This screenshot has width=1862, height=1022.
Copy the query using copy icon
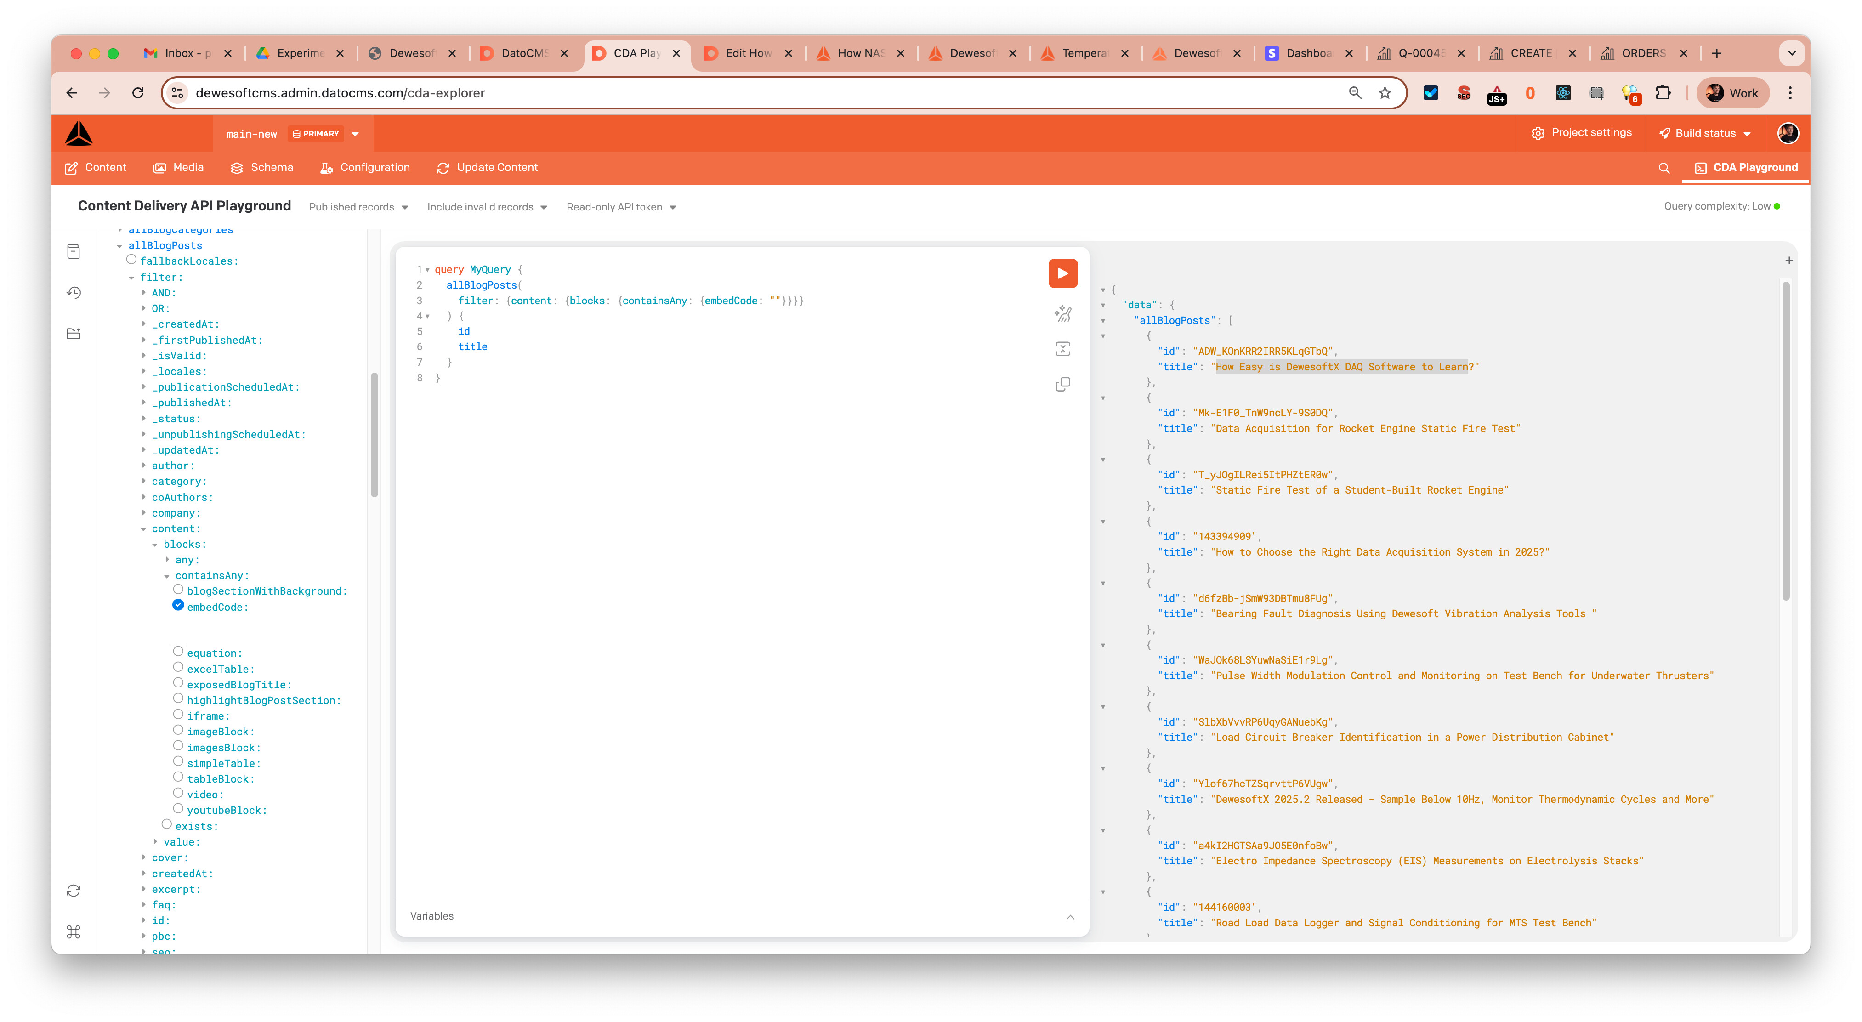coord(1062,384)
